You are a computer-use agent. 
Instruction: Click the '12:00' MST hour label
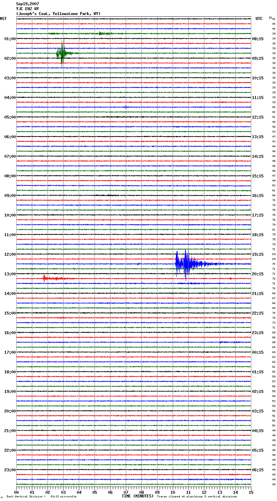(x=10, y=254)
